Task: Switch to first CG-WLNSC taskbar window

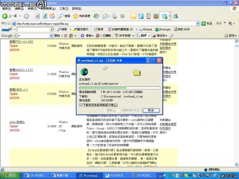Action: click(37, 176)
